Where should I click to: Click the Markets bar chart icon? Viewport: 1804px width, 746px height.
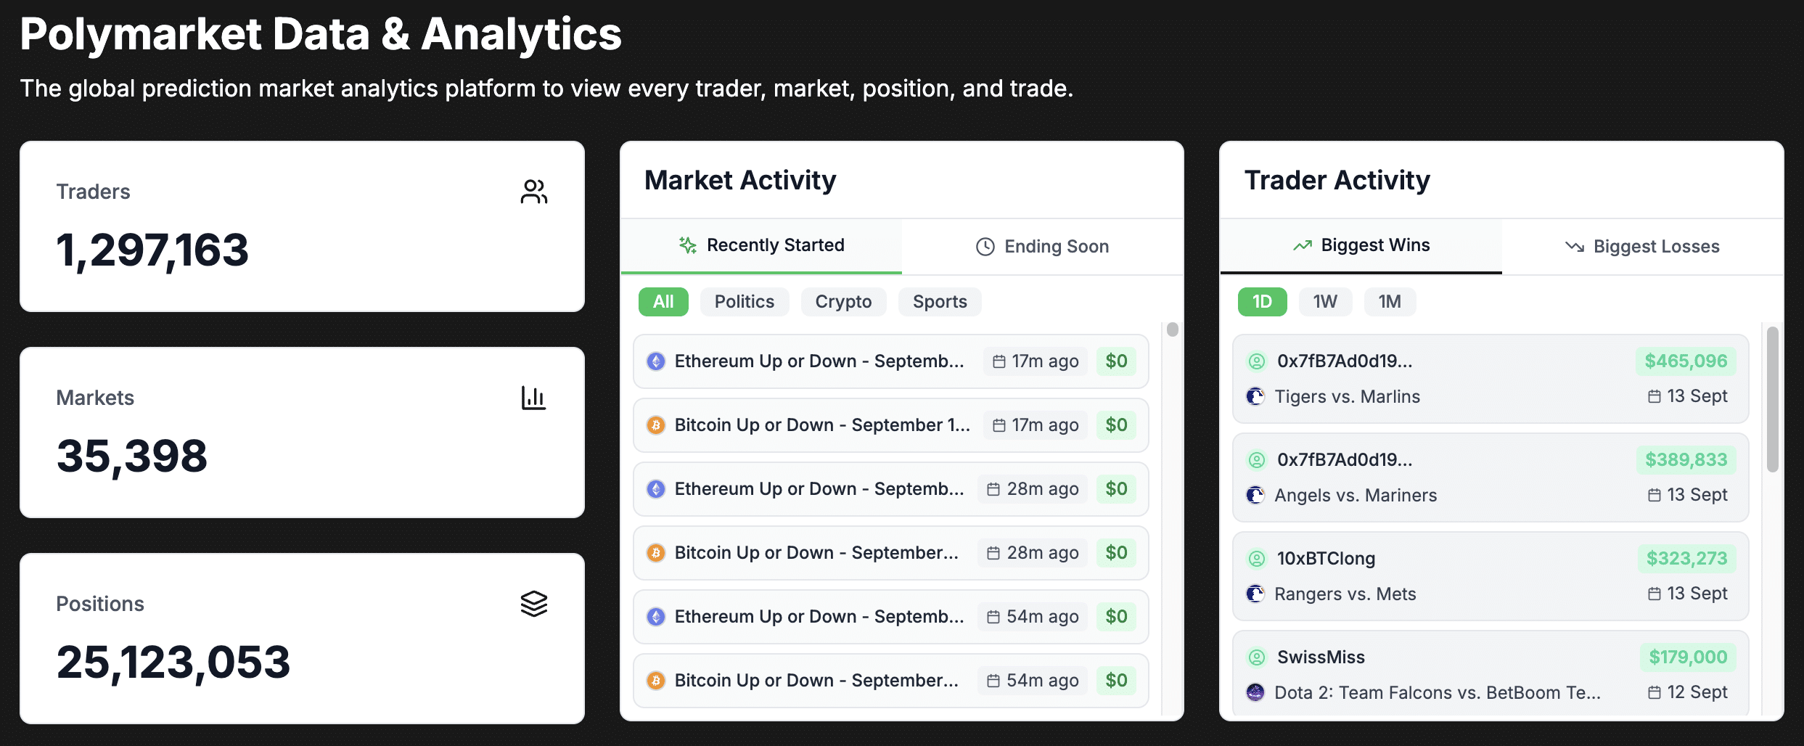click(x=533, y=398)
